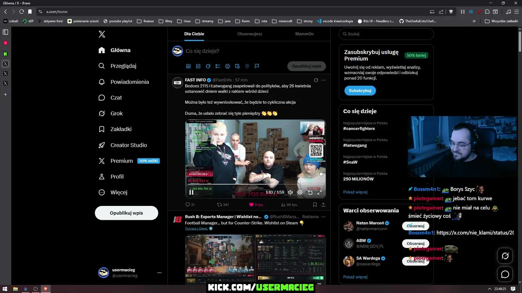Bookmark the FAST INFO post
This screenshot has height=293, width=522.
(x=315, y=205)
